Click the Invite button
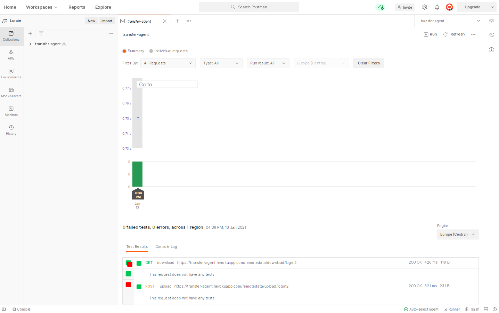Screen dimensions: 499x313 pyautogui.click(x=405, y=7)
